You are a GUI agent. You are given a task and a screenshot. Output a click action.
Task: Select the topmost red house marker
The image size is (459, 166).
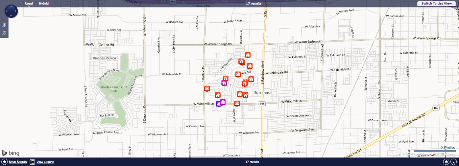click(x=248, y=55)
